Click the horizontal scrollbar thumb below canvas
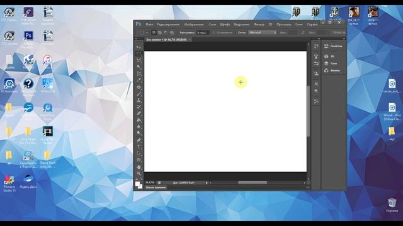This screenshot has height=226, width=403. (253, 183)
